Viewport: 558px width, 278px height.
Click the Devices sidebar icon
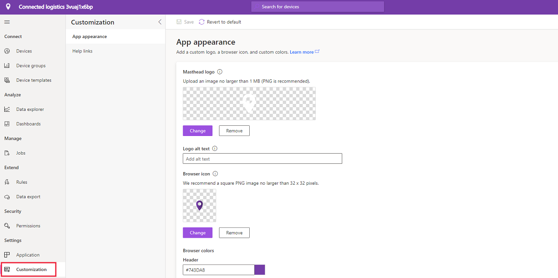click(x=7, y=51)
